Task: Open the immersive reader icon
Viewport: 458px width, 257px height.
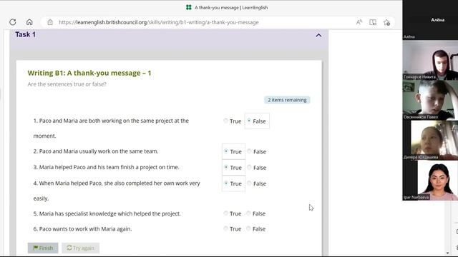Action: point(373,22)
